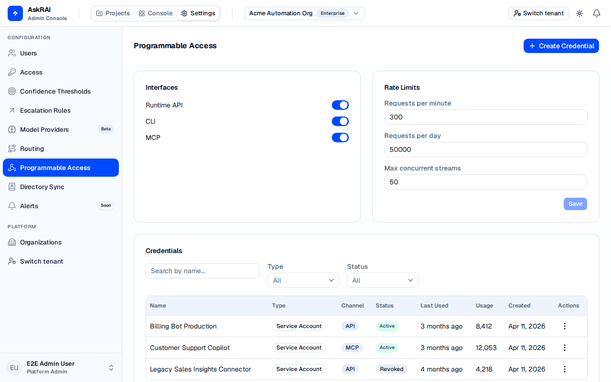Click the MCP channel badge in table

352,348
